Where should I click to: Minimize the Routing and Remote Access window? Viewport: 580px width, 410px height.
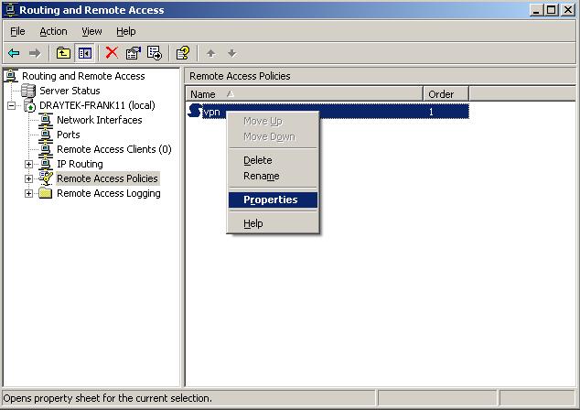pos(536,10)
